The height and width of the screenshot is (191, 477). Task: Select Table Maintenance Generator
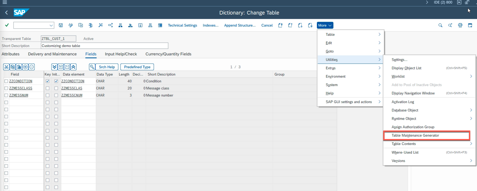coord(427,135)
